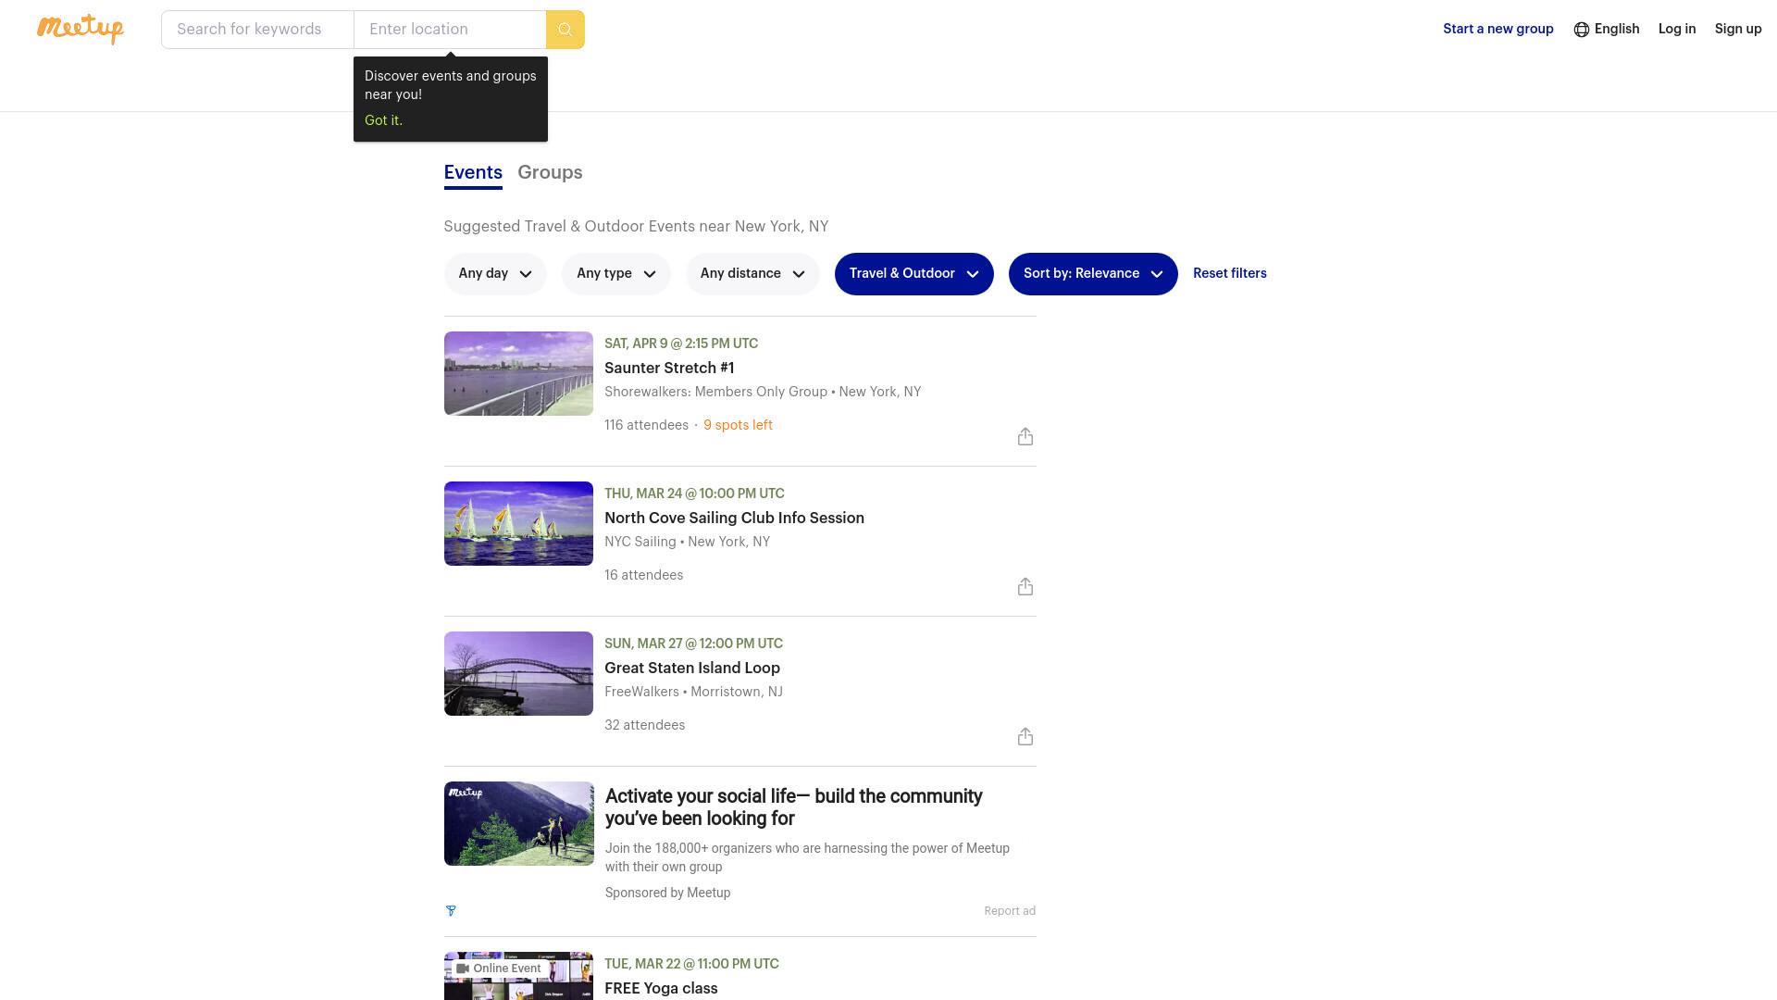Click the globe language icon
The width and height of the screenshot is (1777, 1000).
1581,30
